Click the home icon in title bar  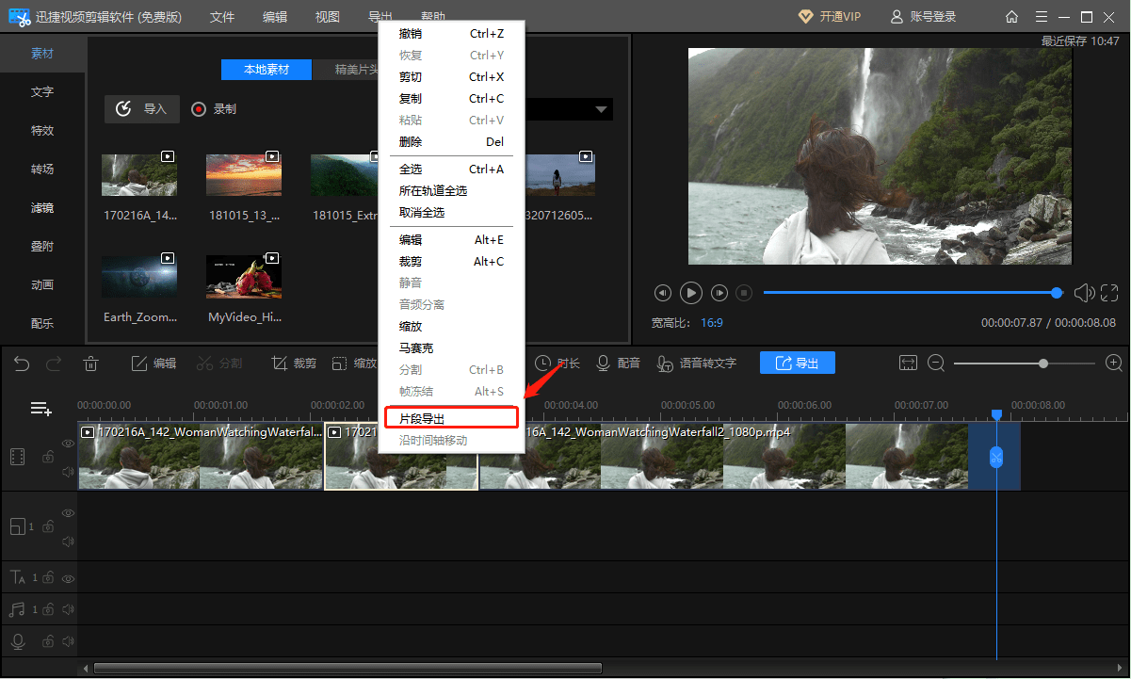tap(1011, 17)
